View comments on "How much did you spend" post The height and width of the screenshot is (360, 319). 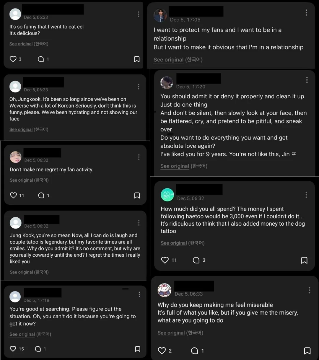[196, 260]
